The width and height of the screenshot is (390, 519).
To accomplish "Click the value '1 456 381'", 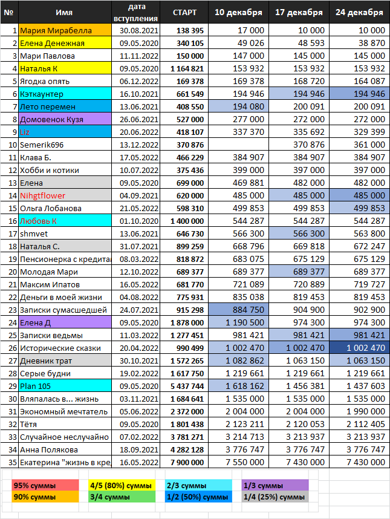I will pyautogui.click(x=299, y=386).
